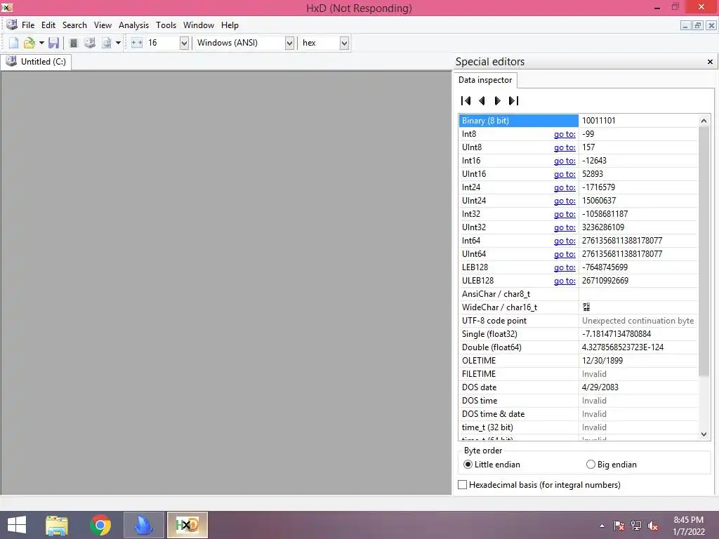The width and height of the screenshot is (719, 539).
Task: Open bytes per row dropdown showing 16
Action: (x=184, y=43)
